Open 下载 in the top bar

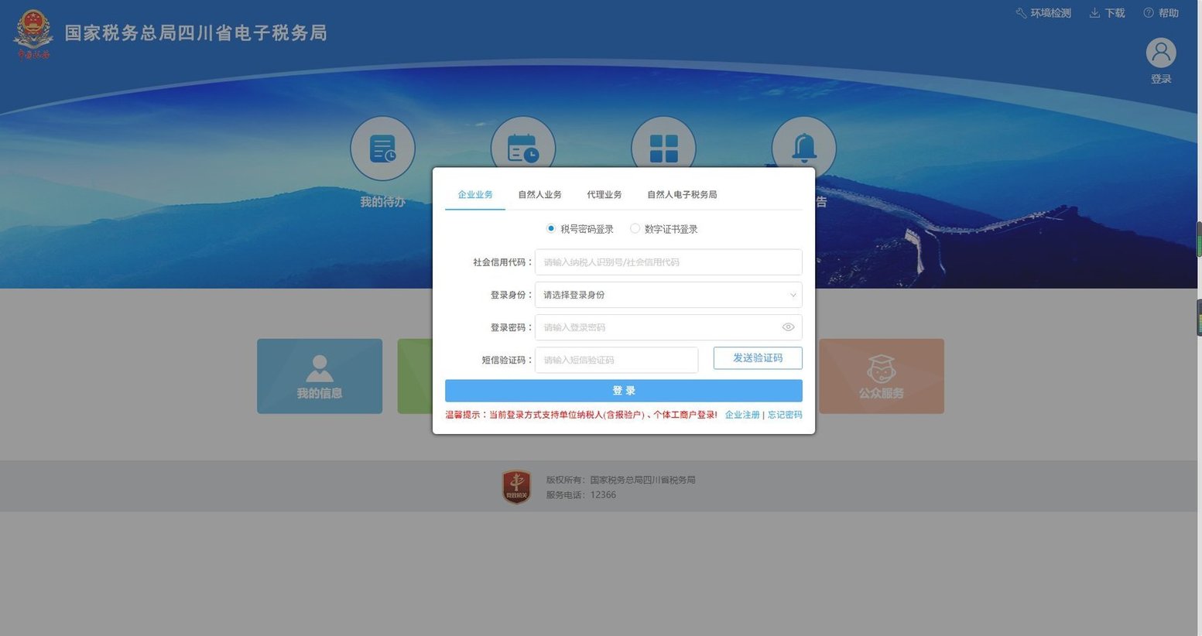[x=1108, y=13]
